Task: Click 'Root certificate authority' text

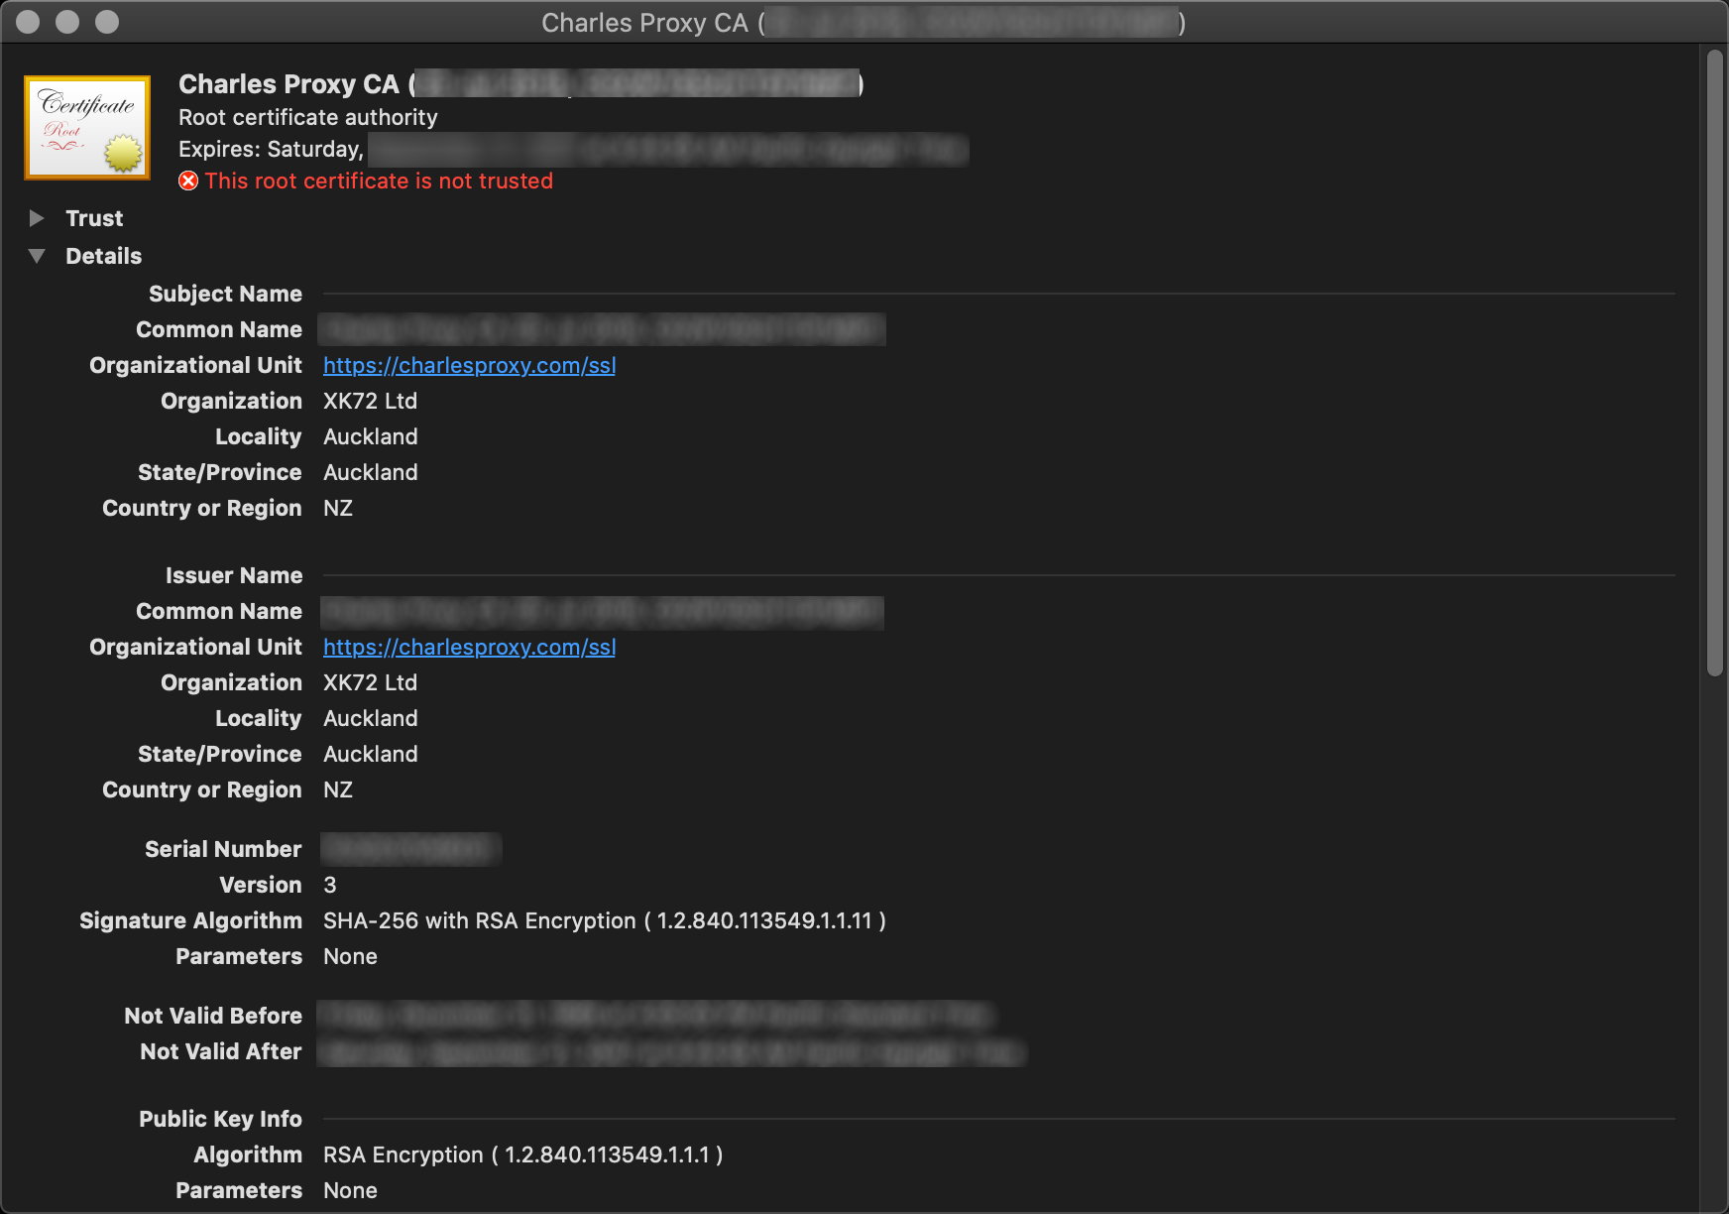Action: pyautogui.click(x=307, y=117)
